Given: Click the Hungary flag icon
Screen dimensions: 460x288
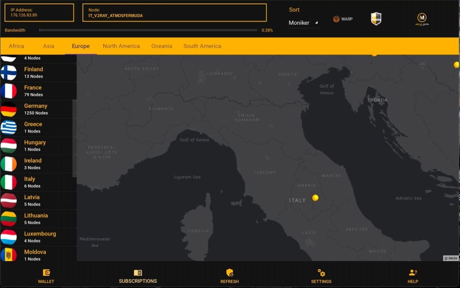Looking at the screenshot, I should (x=9, y=146).
